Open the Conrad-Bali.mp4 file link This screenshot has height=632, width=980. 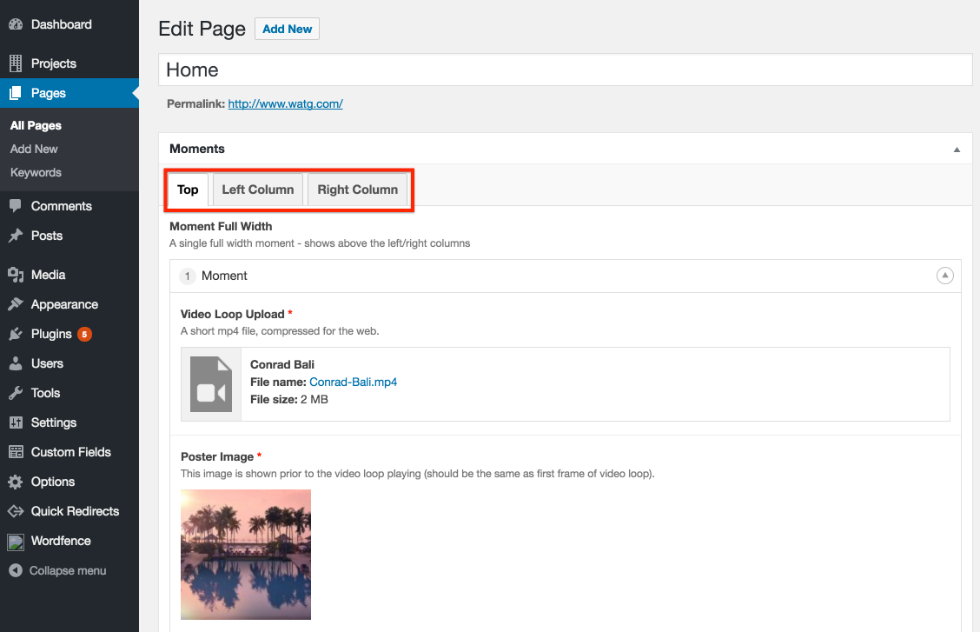(353, 383)
